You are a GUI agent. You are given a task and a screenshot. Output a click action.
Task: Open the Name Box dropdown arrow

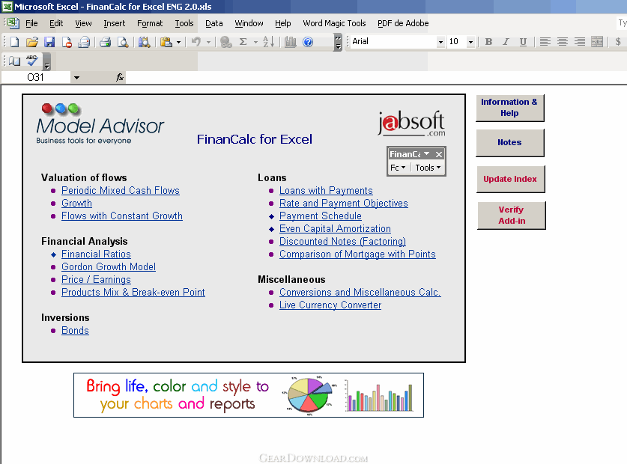[x=76, y=78]
